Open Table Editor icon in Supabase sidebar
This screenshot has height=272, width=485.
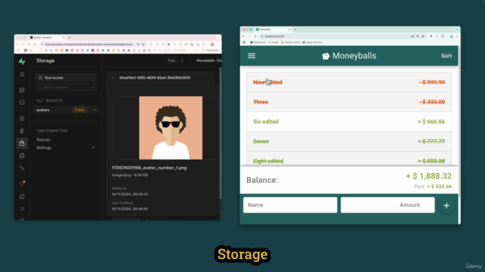coord(22,91)
